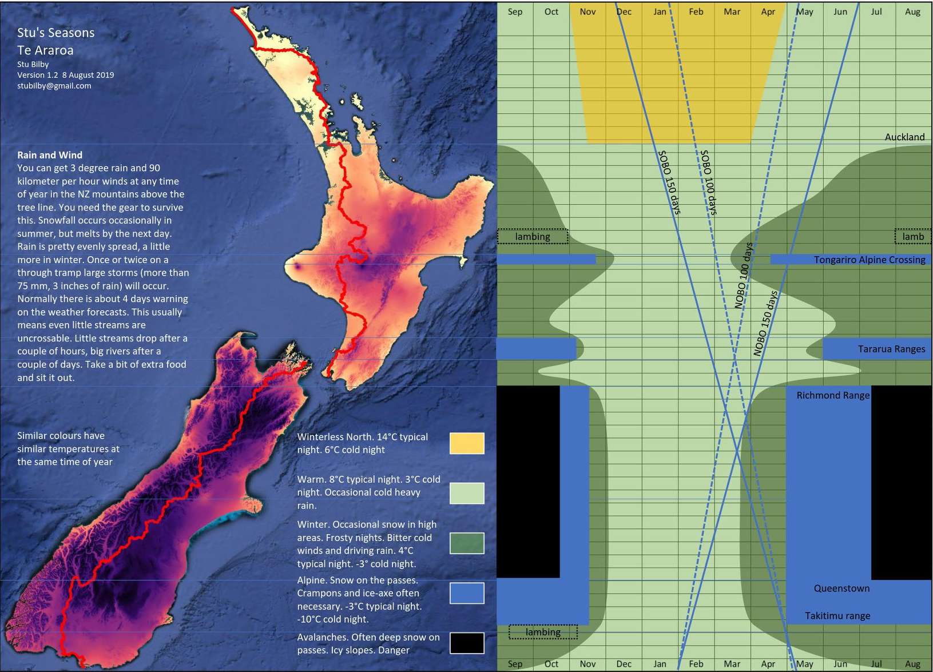Select the NOBO 150 days line label
Screen dimensions: 933x672
click(765, 324)
